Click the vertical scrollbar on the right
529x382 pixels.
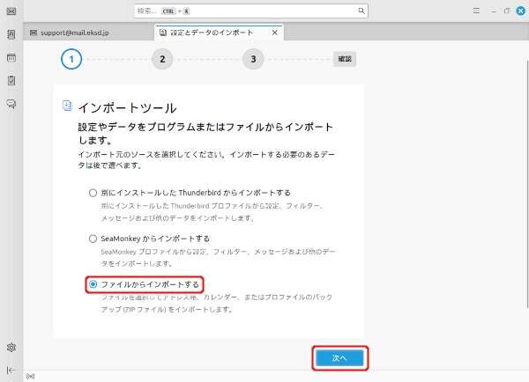[527, 184]
